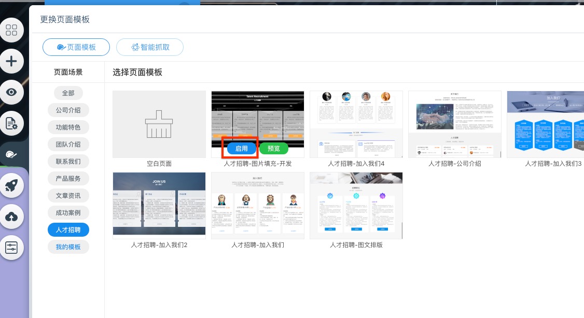
Task: Select the 全部 scene filter
Action: tap(68, 93)
